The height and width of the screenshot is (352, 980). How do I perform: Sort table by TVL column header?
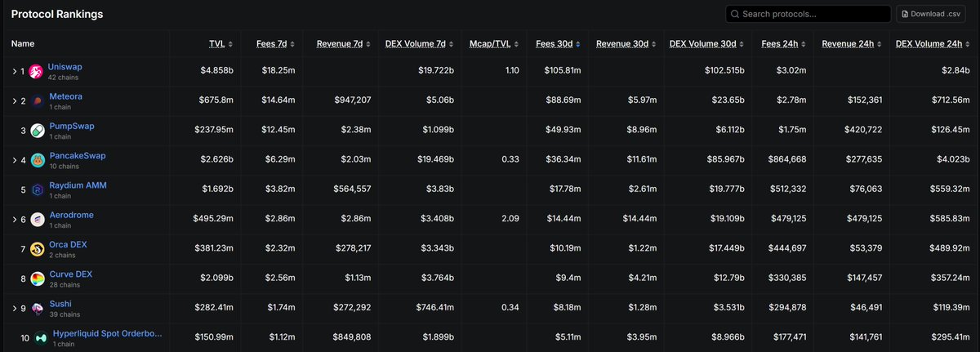217,43
